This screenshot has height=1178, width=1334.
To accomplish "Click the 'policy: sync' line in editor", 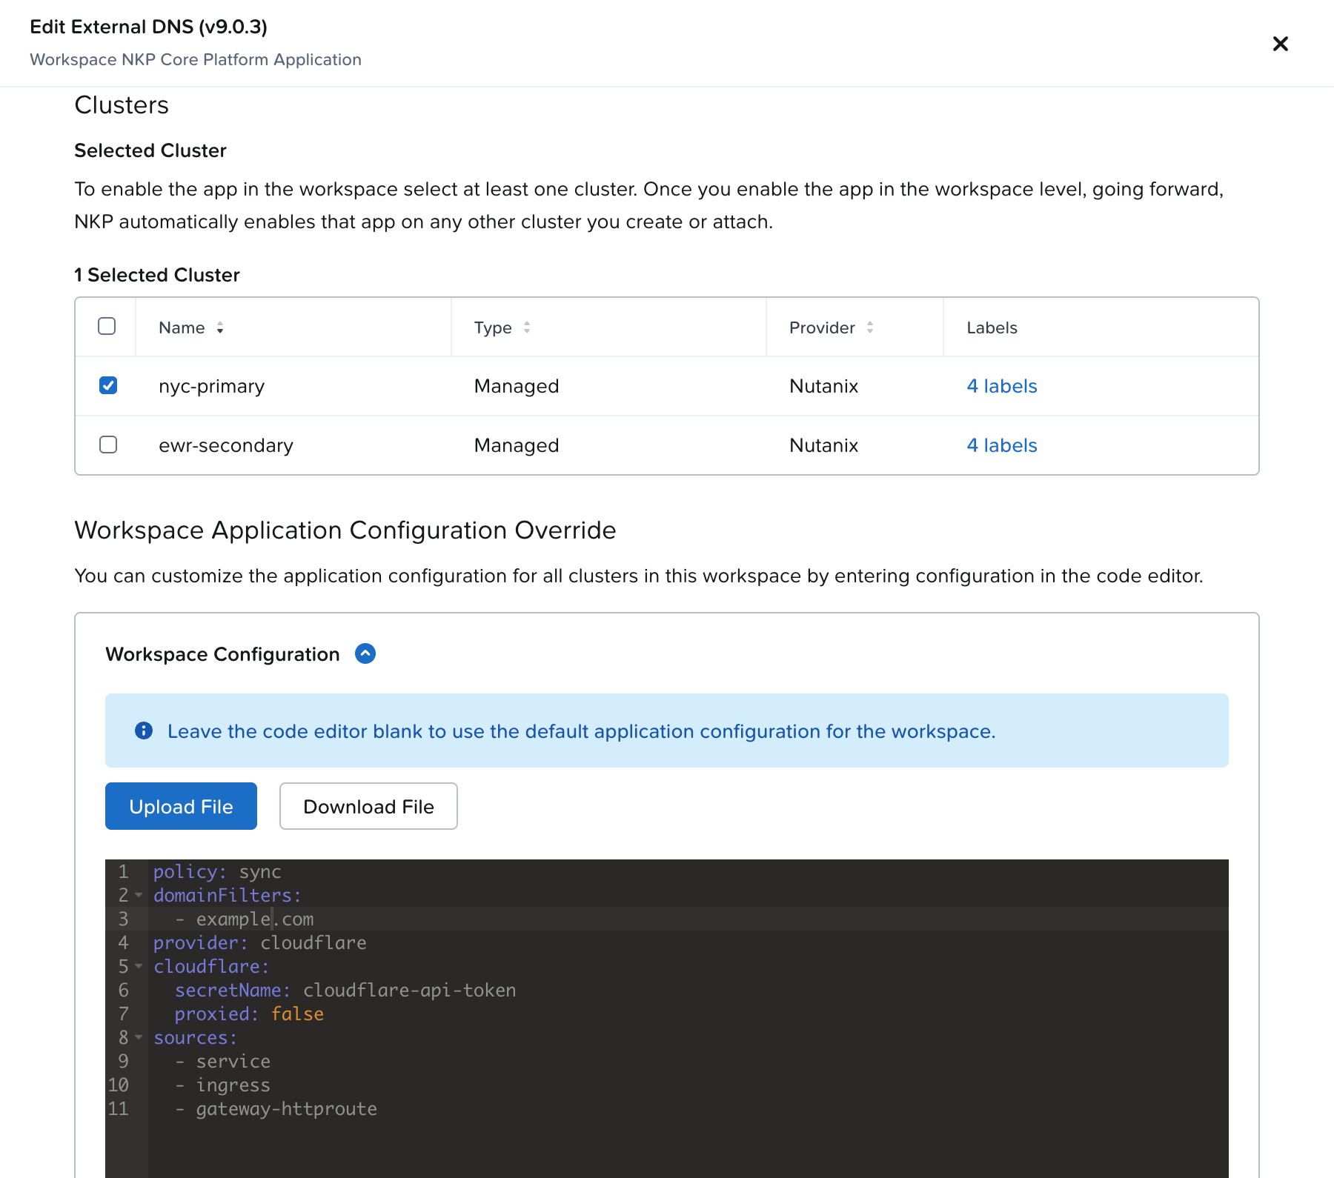I will click(x=217, y=871).
